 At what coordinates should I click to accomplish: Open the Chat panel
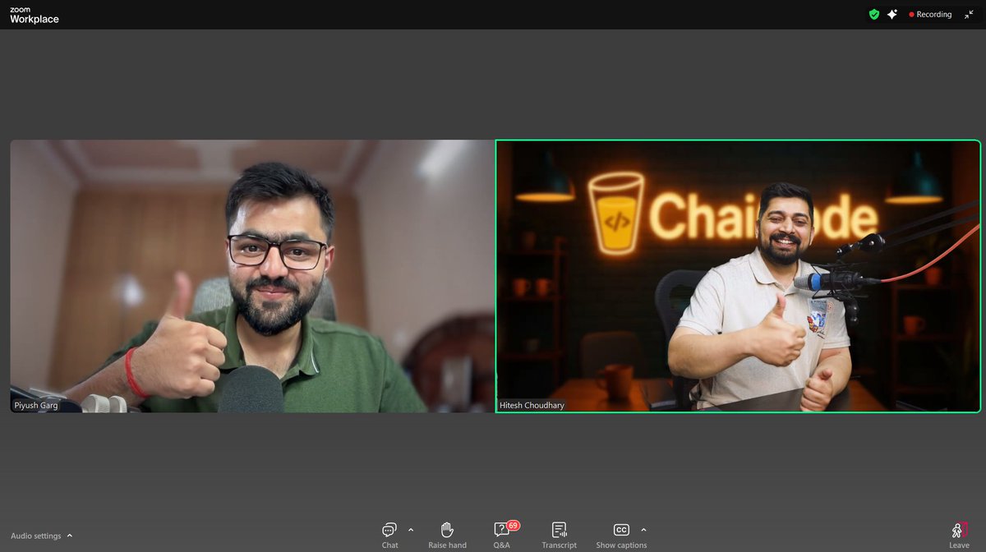(x=389, y=534)
